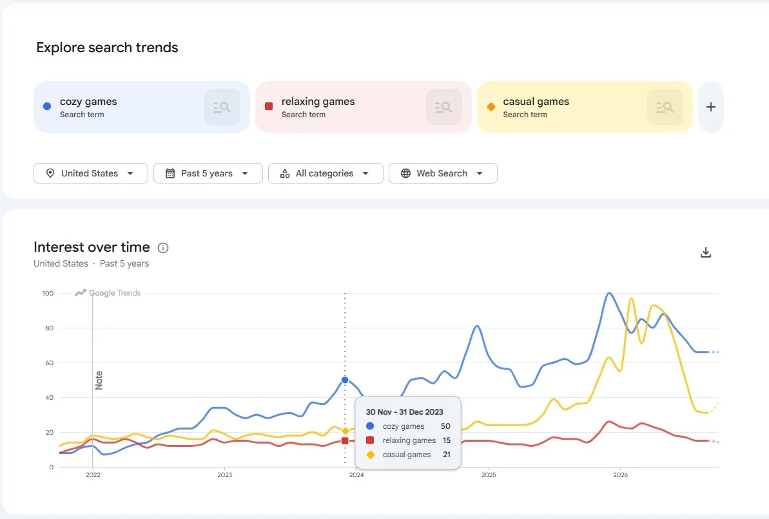Screen dimensions: 769x519
Task: Click the 2024 x-axis label
Action: point(356,475)
